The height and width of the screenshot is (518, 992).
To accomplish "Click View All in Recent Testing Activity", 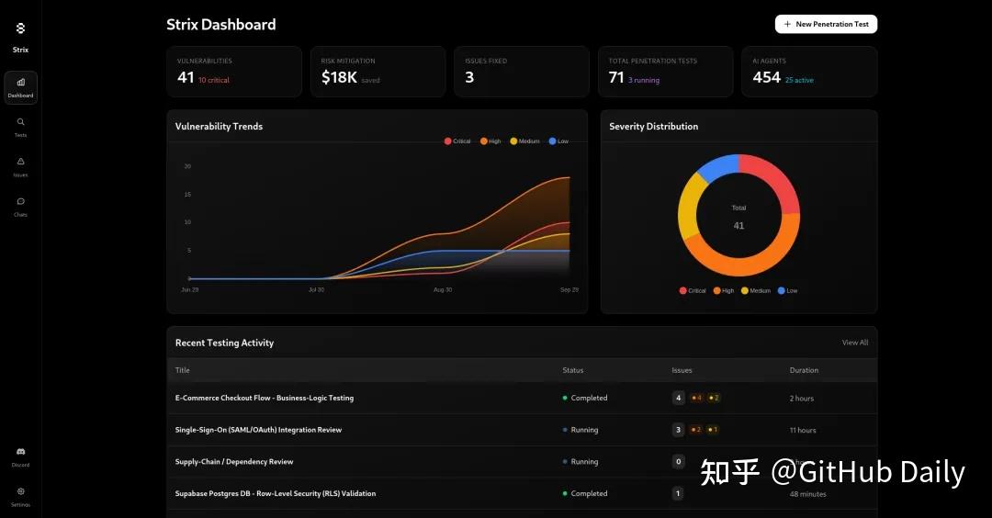I will pyautogui.click(x=854, y=343).
